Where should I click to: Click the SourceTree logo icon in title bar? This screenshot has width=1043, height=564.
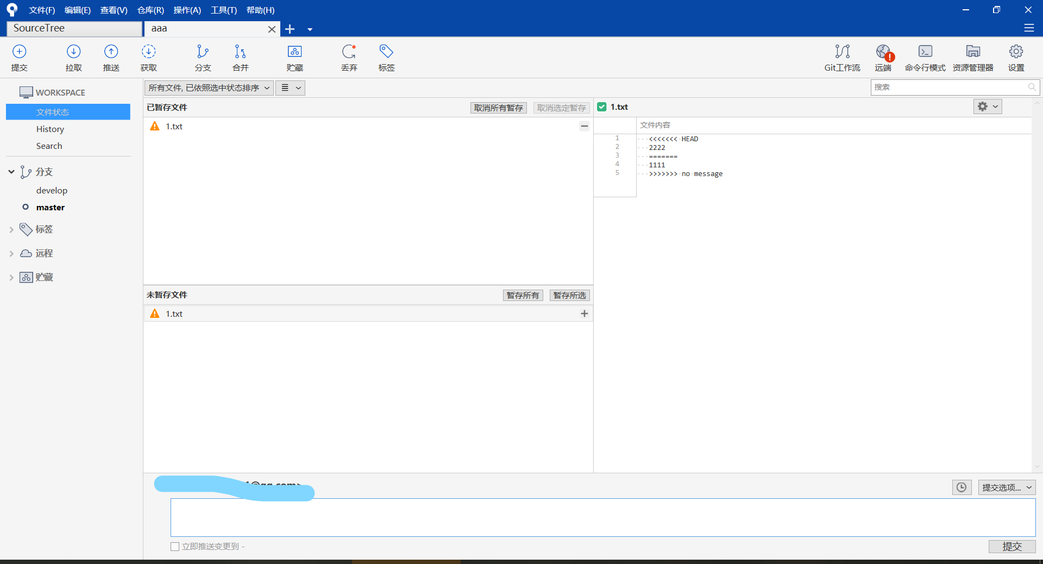(x=12, y=10)
